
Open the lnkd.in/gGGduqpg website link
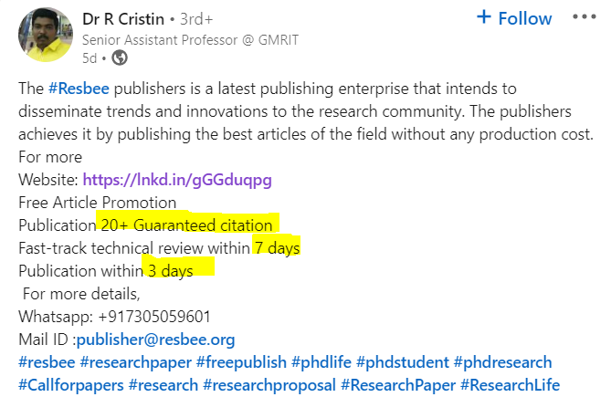click(177, 179)
